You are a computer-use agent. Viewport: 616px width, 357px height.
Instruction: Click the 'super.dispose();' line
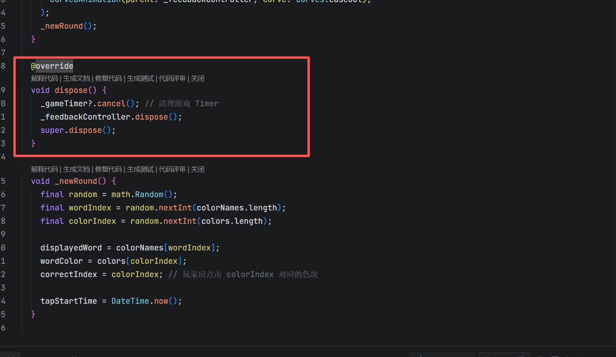click(x=78, y=130)
